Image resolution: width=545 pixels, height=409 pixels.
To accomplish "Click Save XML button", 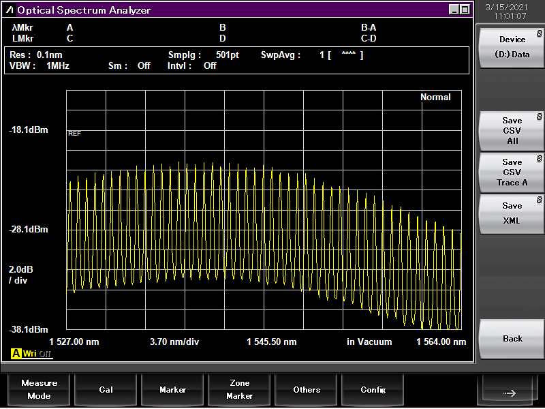I will (512, 213).
